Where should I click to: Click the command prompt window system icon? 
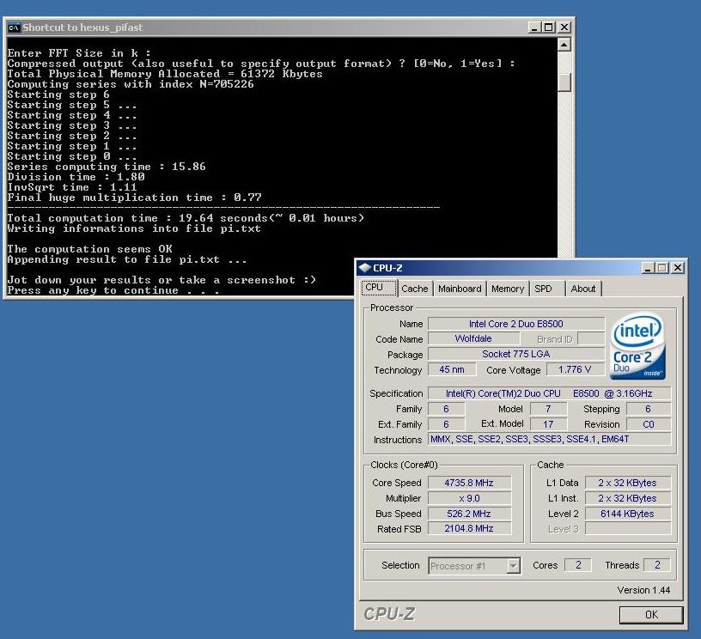(x=14, y=27)
